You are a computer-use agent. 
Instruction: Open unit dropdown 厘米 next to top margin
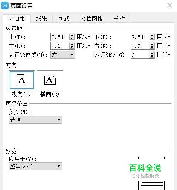point(83,37)
